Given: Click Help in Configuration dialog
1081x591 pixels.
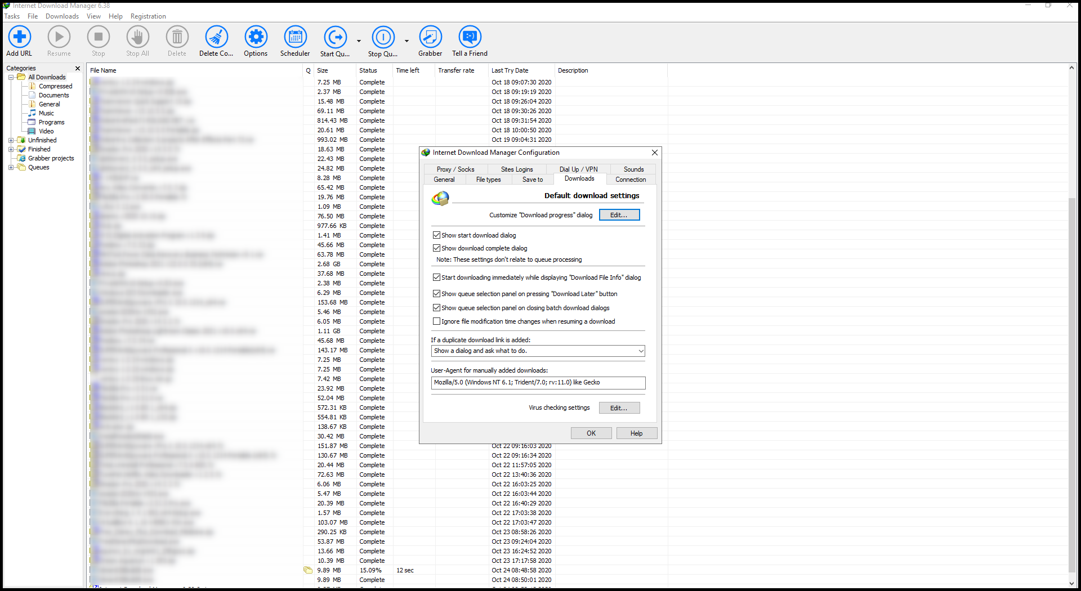Looking at the screenshot, I should [636, 433].
